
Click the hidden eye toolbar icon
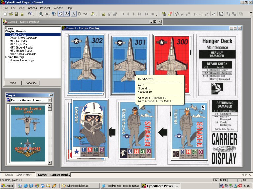point(214,14)
